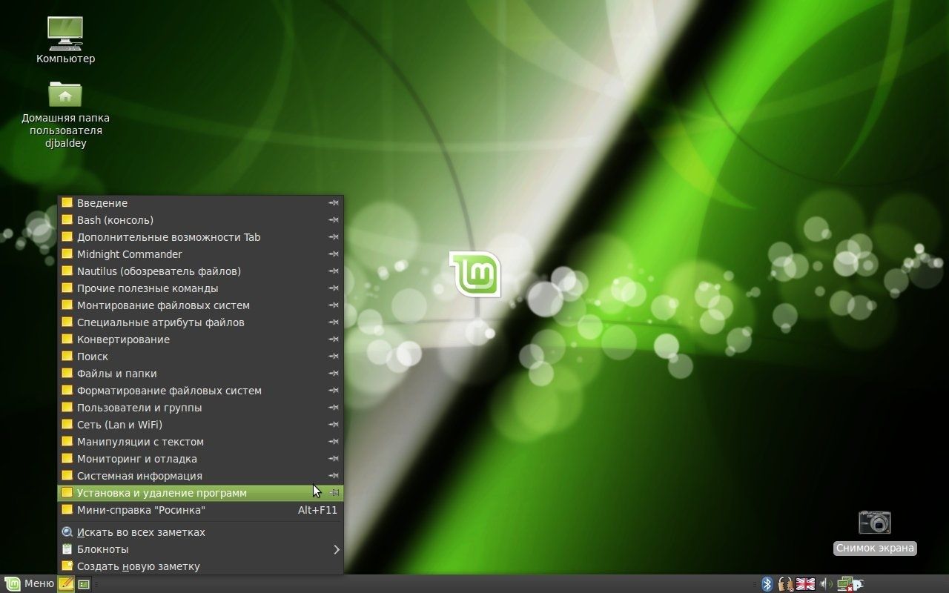Toggle the pin next to Midnight Commander

(x=334, y=254)
